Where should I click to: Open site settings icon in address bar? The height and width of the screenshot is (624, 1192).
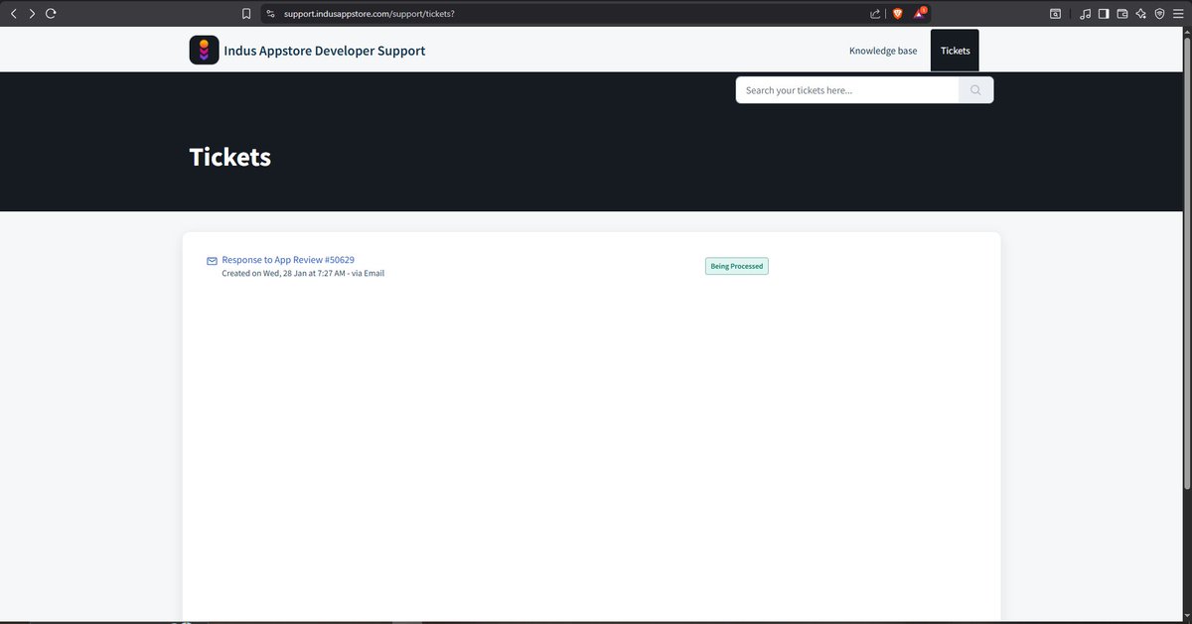(270, 14)
